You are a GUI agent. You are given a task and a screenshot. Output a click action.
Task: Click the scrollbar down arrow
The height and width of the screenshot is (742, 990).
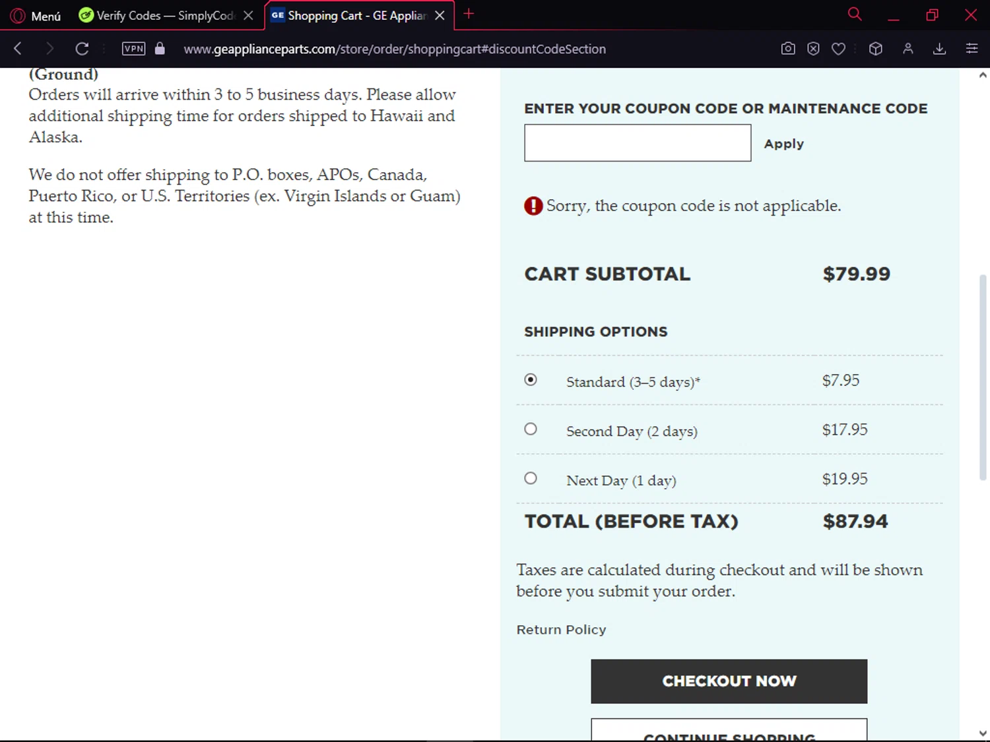click(983, 733)
